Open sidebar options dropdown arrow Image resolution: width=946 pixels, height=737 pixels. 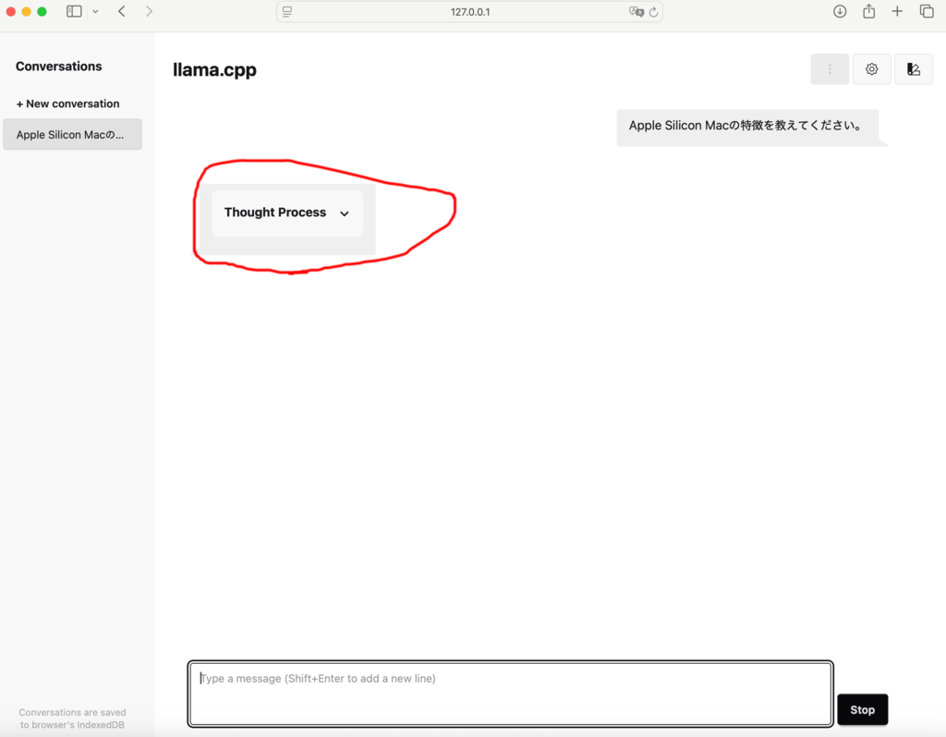point(95,11)
